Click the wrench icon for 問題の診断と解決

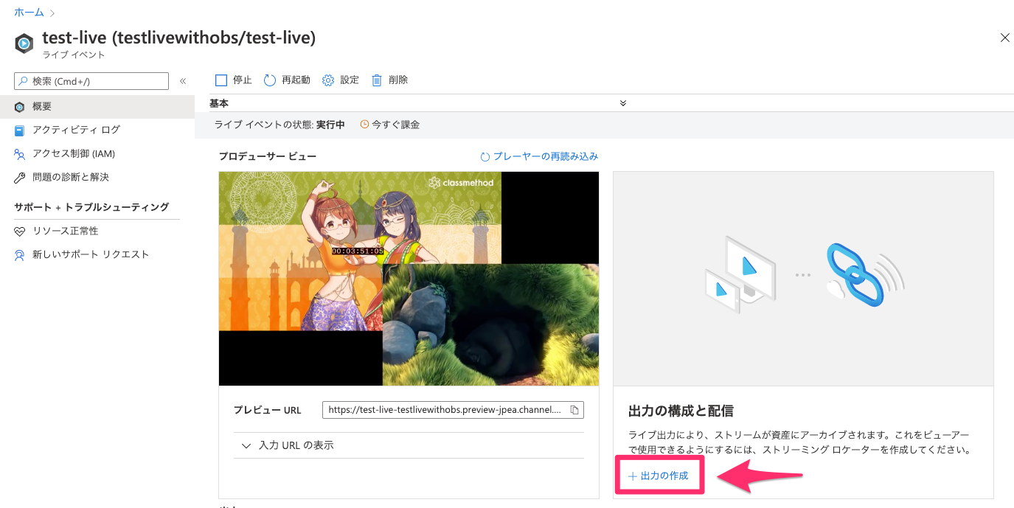coord(20,178)
